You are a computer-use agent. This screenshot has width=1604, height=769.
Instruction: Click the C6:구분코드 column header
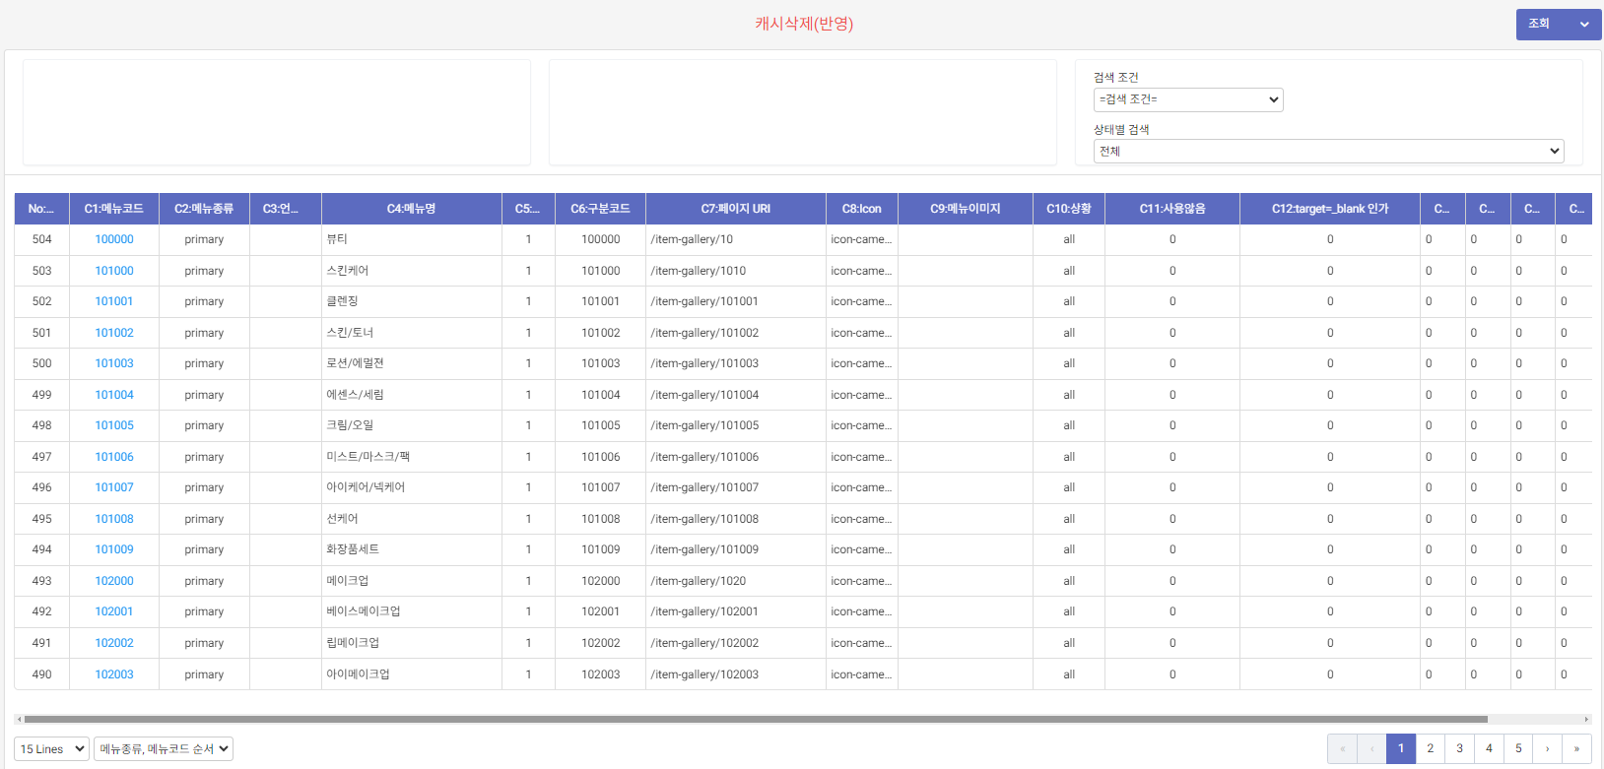pyautogui.click(x=601, y=209)
